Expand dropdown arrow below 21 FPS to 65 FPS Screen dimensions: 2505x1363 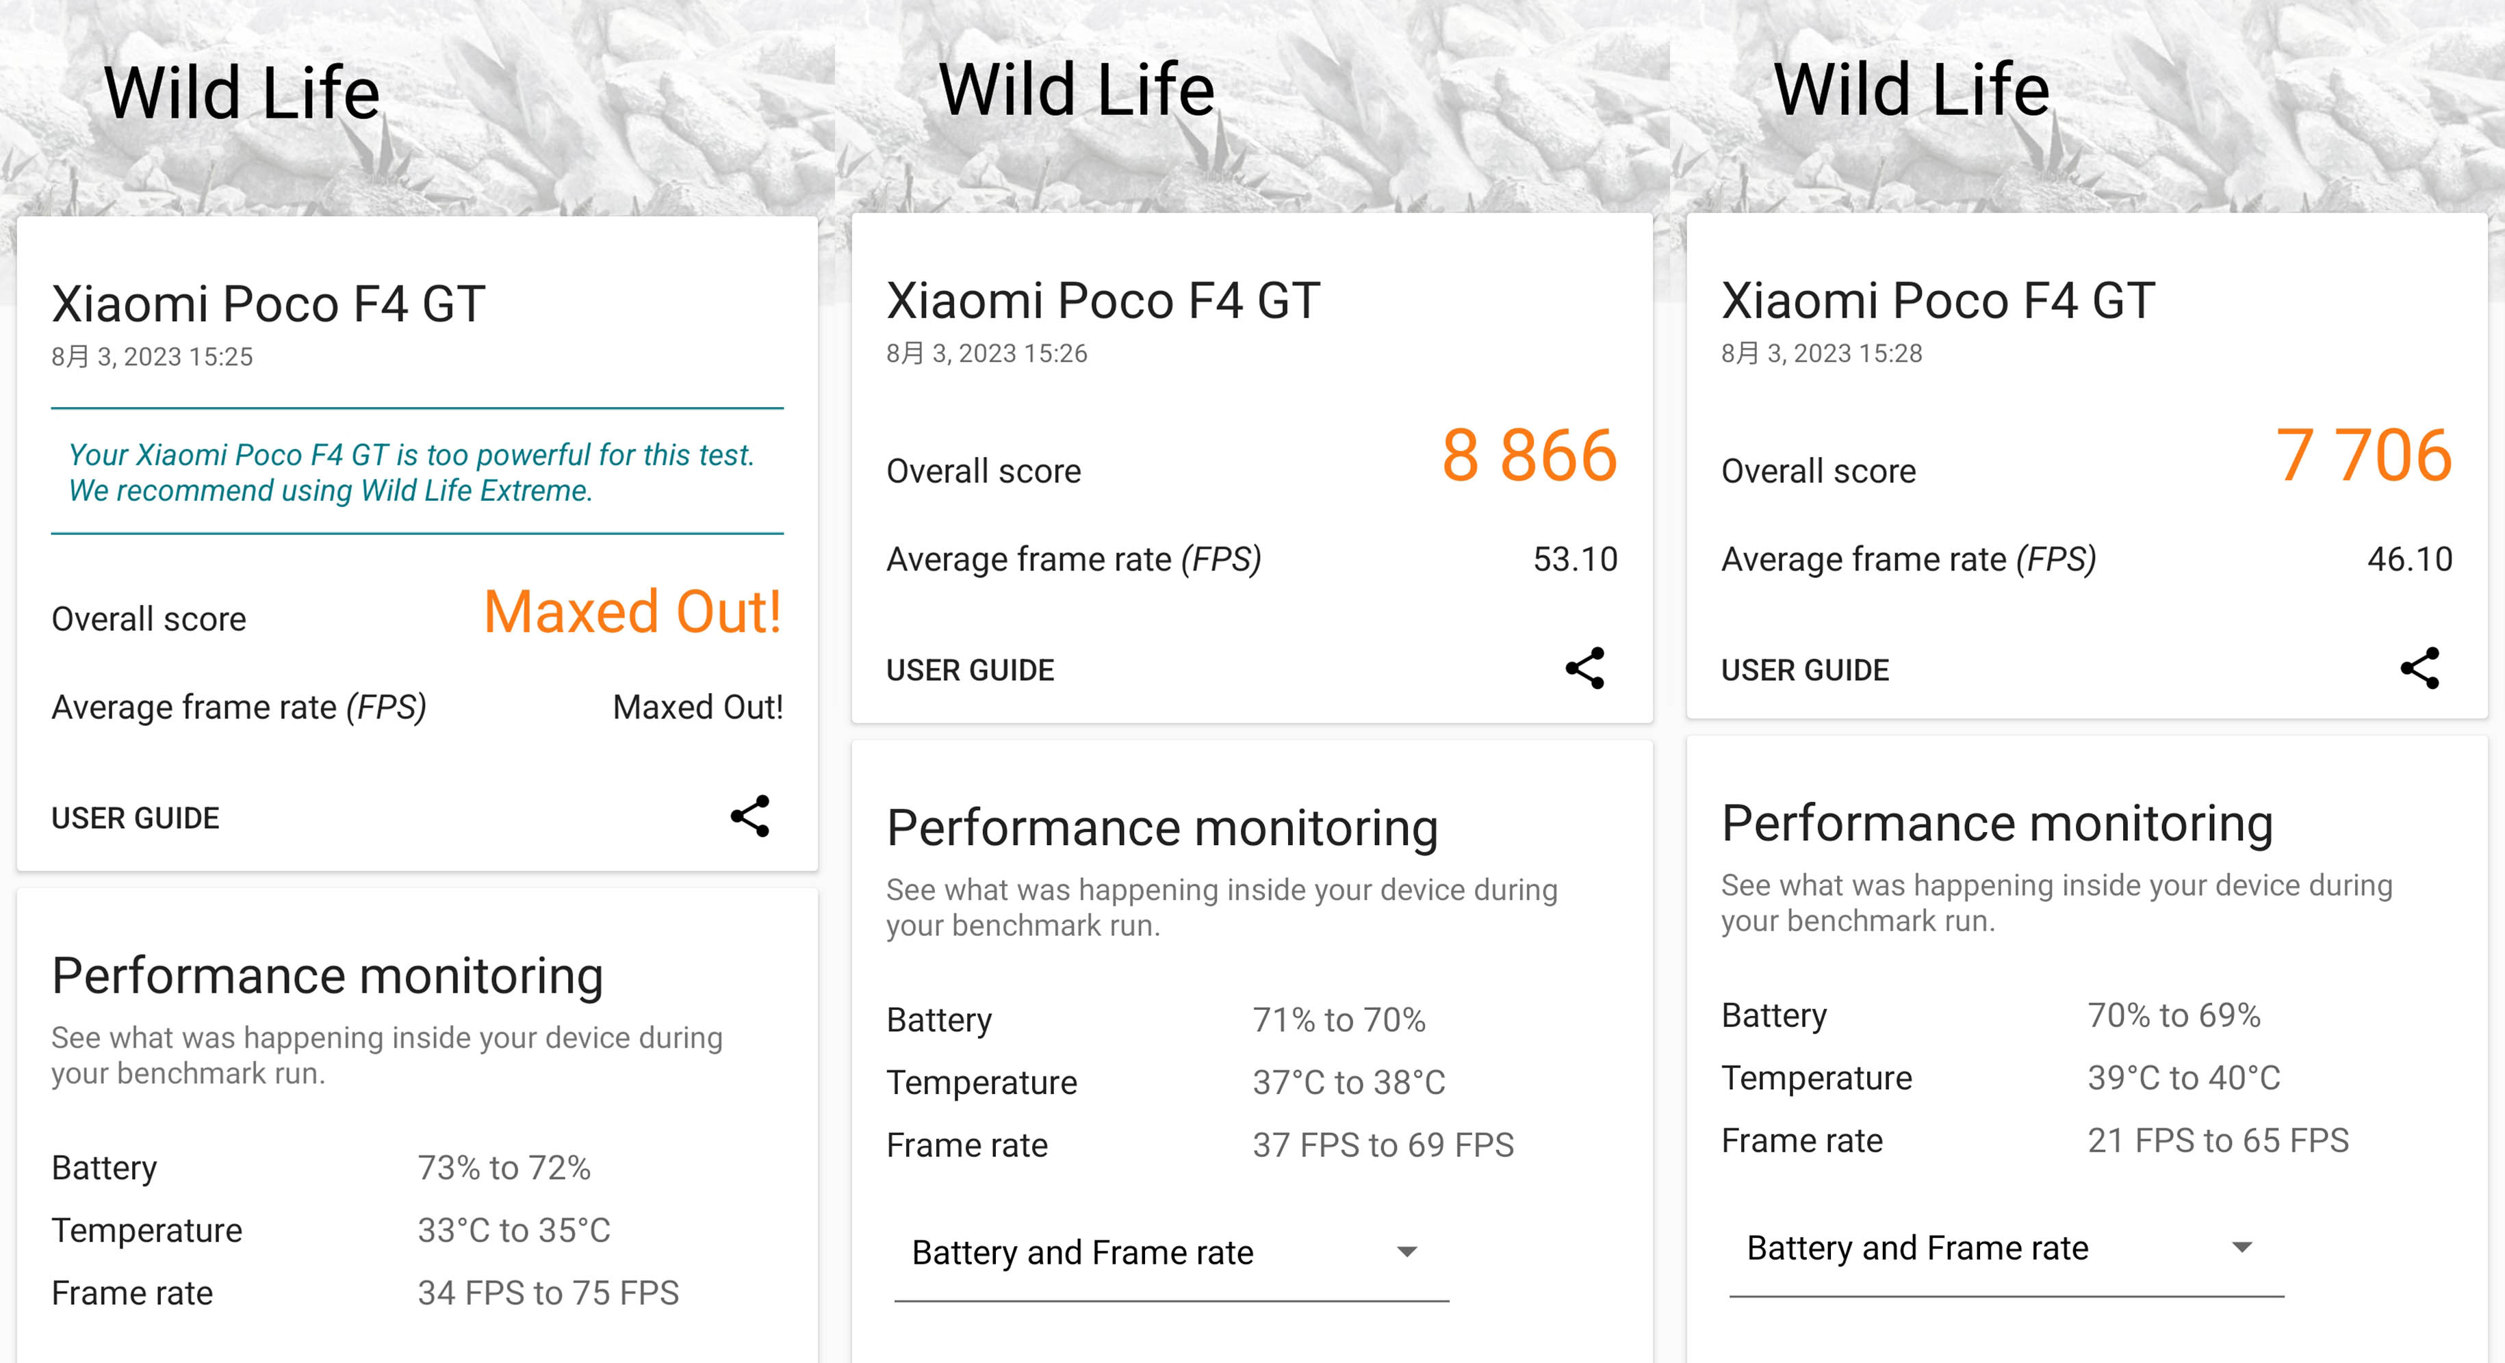point(2241,1247)
